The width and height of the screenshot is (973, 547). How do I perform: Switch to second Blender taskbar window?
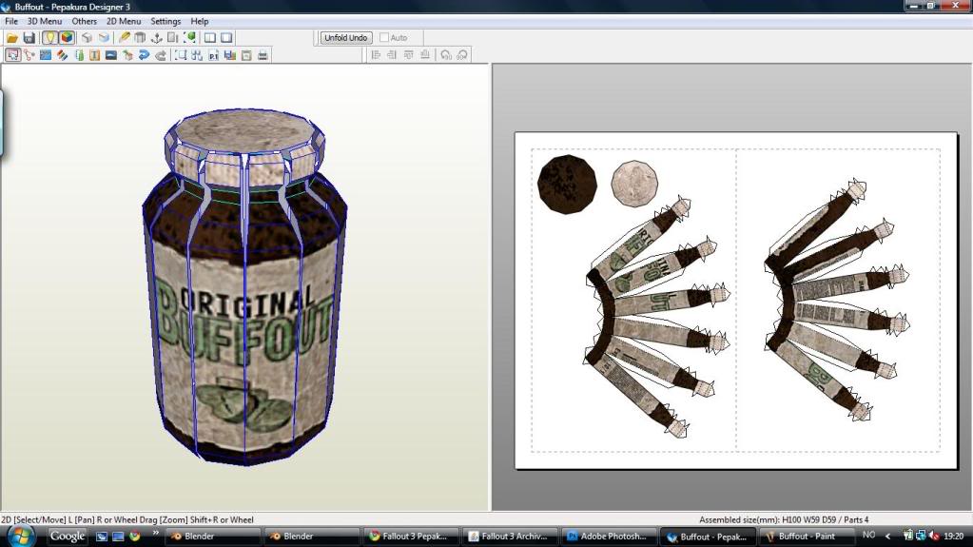click(x=312, y=536)
